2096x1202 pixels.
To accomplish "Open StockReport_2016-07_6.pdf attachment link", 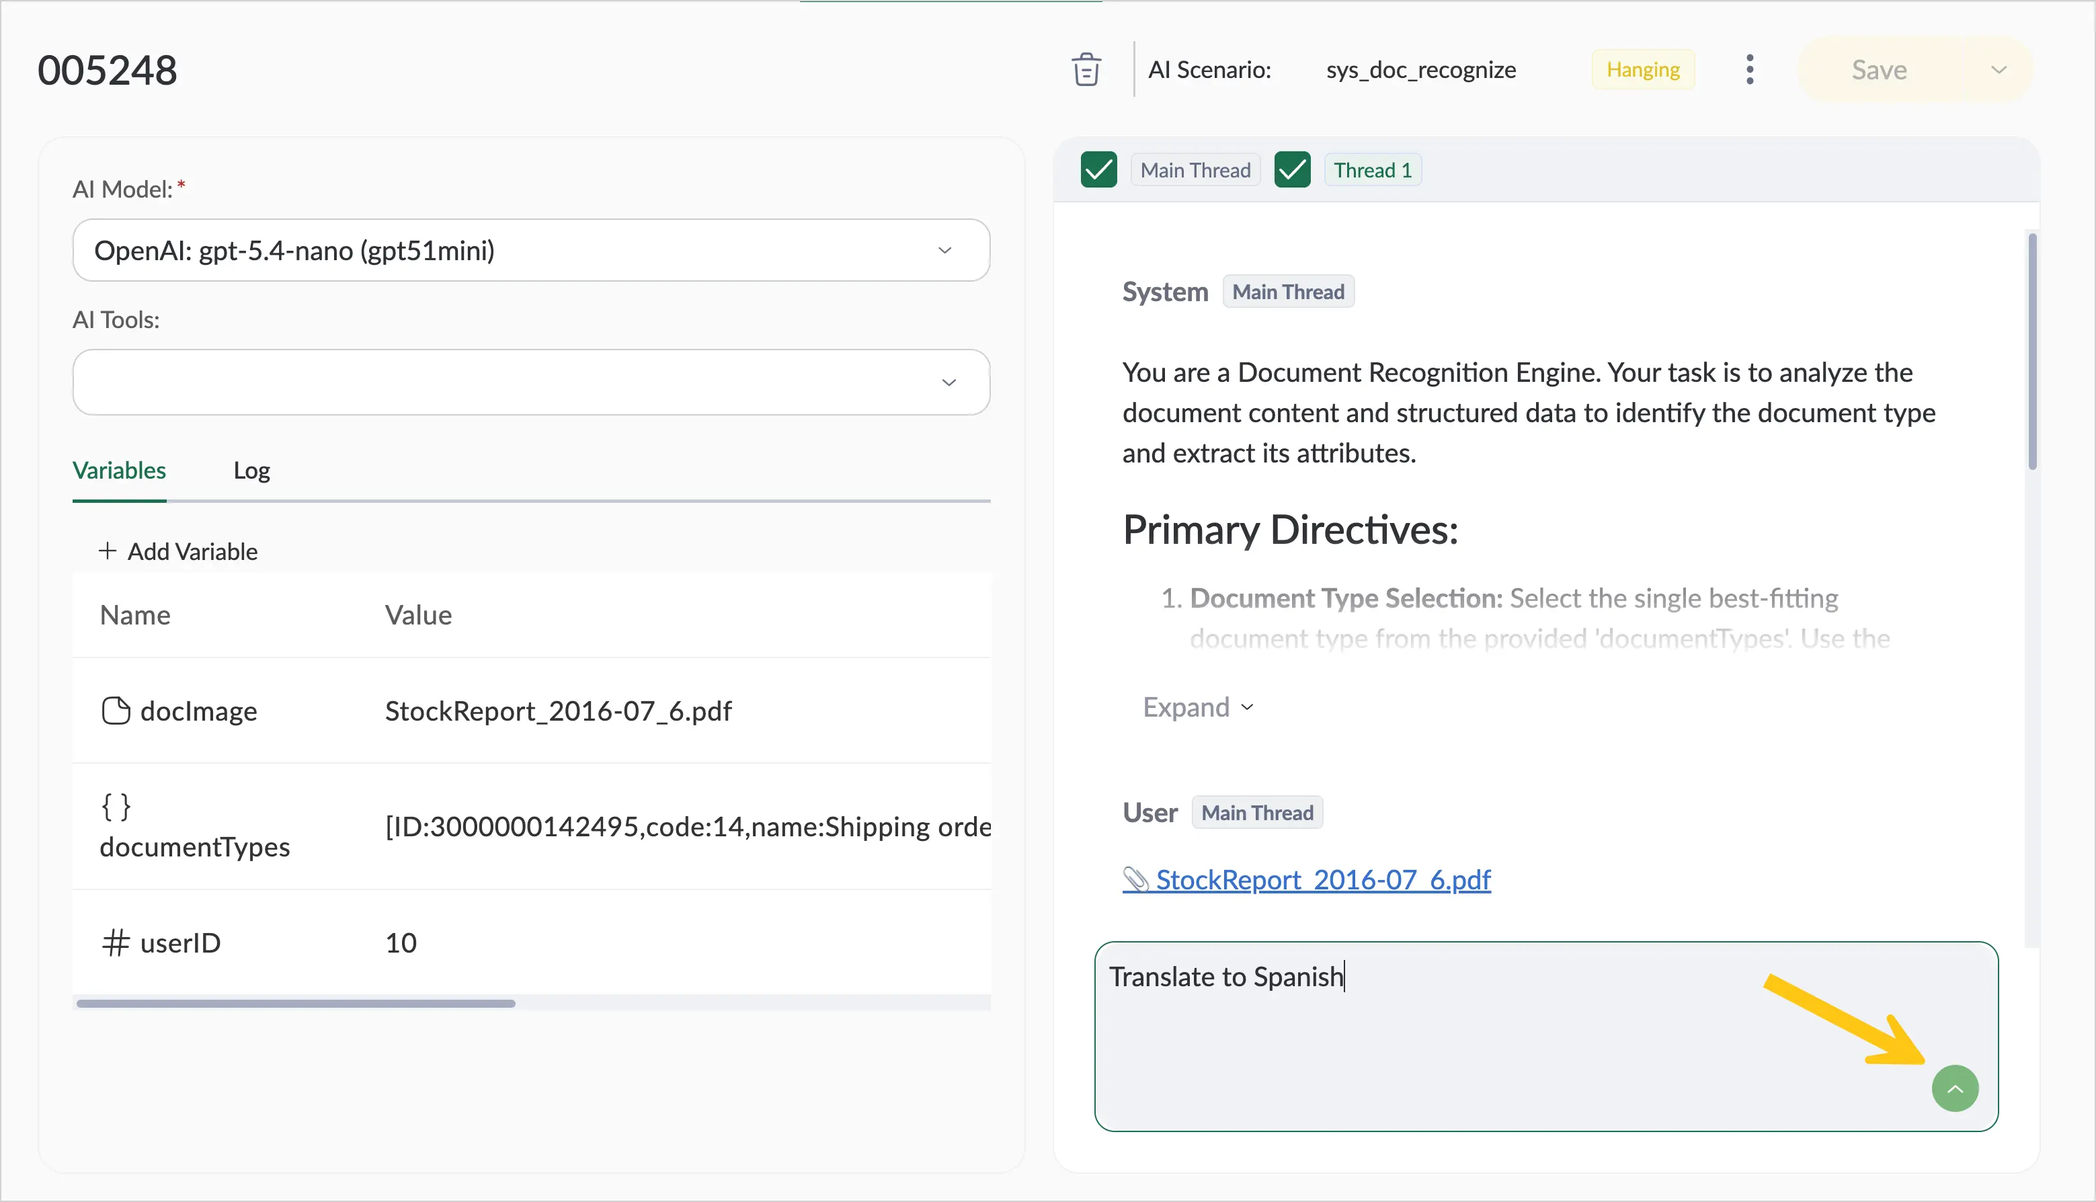I will click(x=1306, y=879).
